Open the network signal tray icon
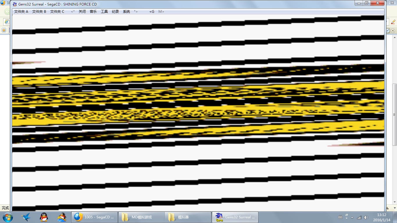 (x=359, y=217)
